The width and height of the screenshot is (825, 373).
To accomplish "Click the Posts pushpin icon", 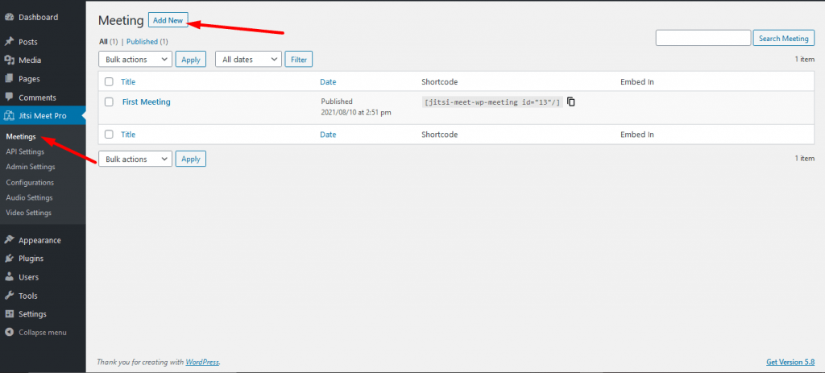I will [9, 42].
